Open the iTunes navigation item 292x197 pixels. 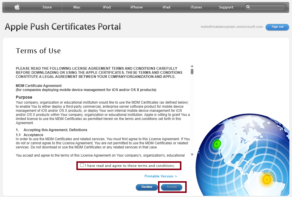point(196,7)
